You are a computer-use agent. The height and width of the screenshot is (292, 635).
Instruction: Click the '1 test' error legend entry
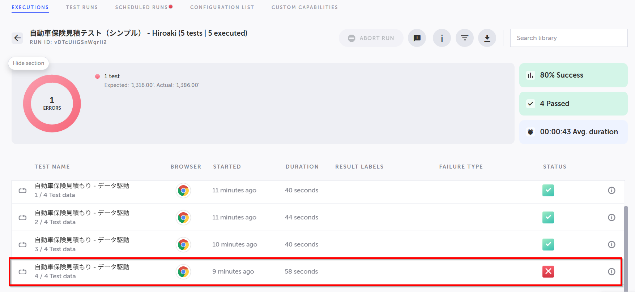(112, 76)
